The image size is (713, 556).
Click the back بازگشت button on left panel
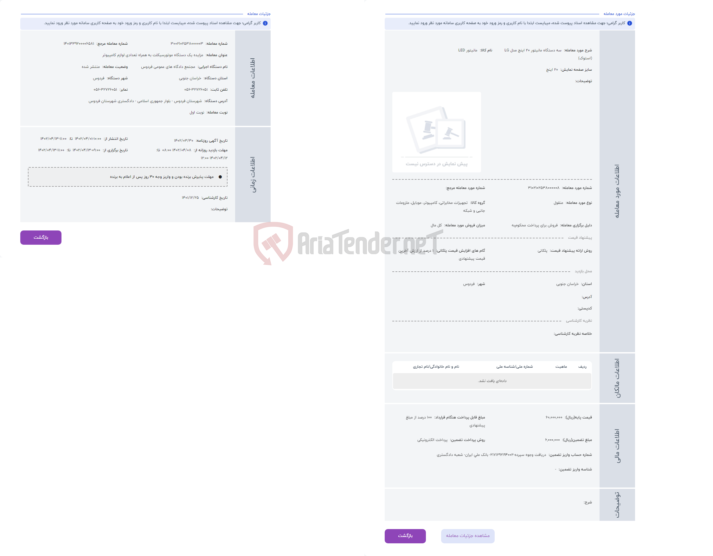41,237
